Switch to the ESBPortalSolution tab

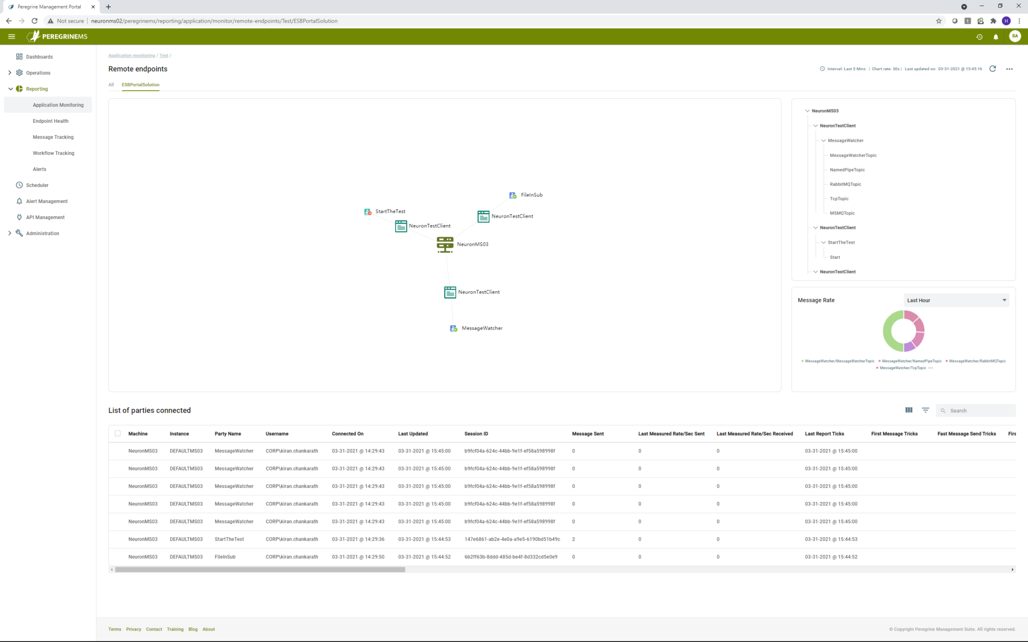pos(141,85)
